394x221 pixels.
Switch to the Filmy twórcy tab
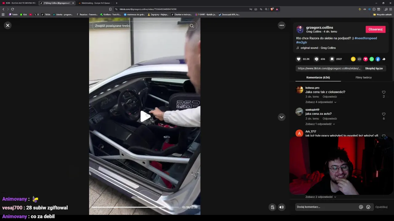tap(364, 77)
